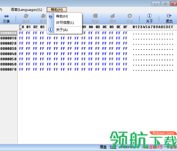
Task: Maximize the programmer window
Action: coord(165,4)
